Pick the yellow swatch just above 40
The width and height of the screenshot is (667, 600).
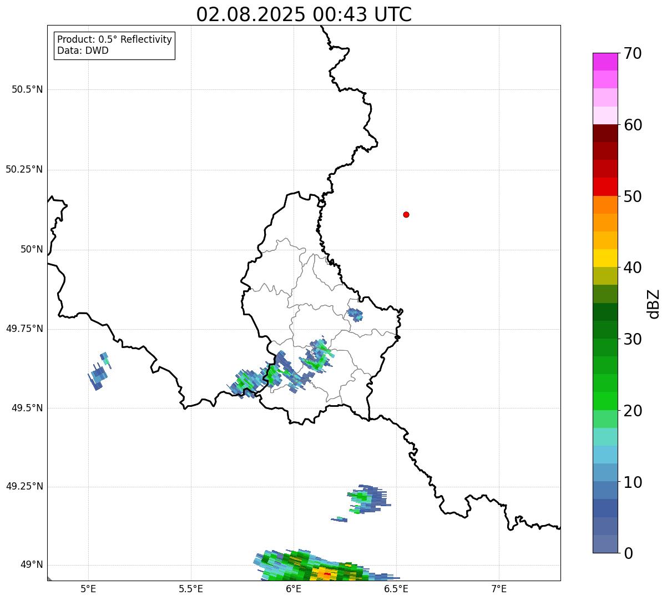605,258
